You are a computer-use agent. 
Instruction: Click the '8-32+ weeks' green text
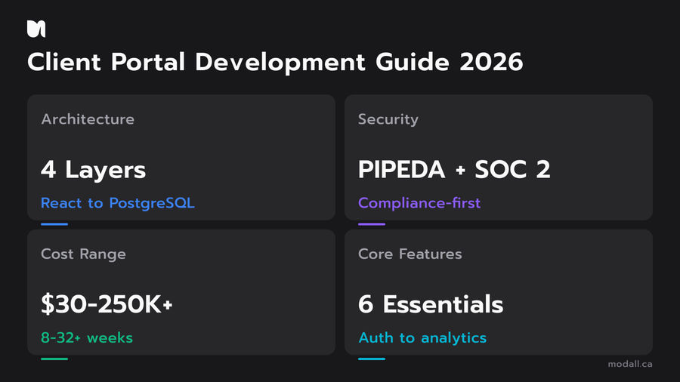87,337
